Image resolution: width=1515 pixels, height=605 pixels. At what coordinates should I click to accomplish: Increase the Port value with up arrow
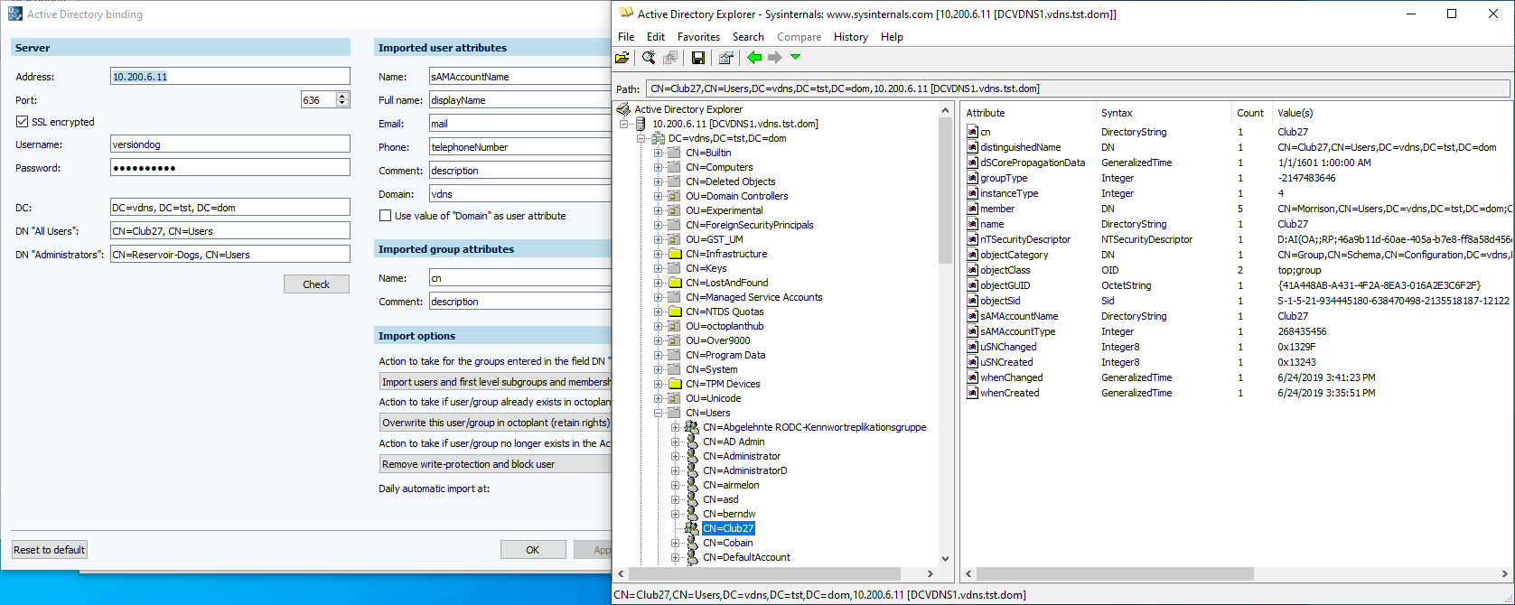click(342, 96)
